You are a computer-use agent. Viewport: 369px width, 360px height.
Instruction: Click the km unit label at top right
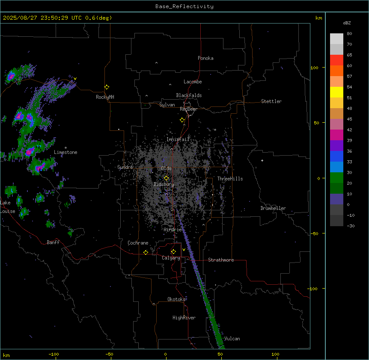coord(319,18)
